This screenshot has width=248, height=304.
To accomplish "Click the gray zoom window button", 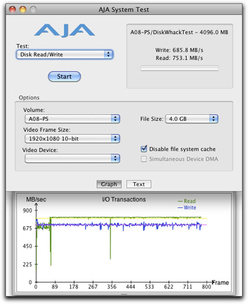I will (x=33, y=9).
